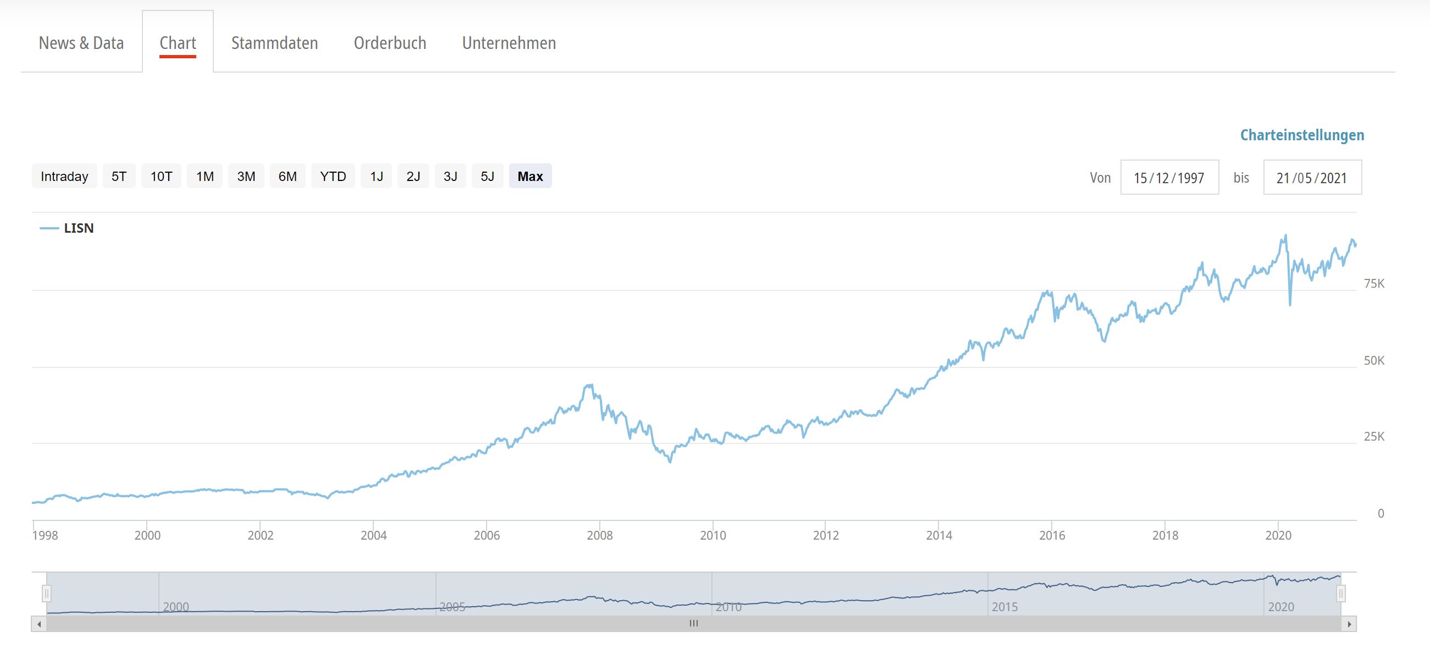The width and height of the screenshot is (1430, 659).
Task: Select the Intraday time range
Action: tap(64, 176)
